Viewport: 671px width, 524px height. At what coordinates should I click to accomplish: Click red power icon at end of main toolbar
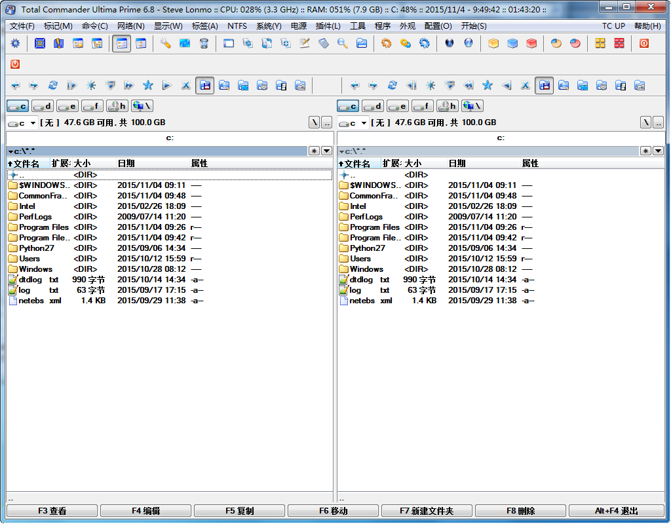pos(644,43)
